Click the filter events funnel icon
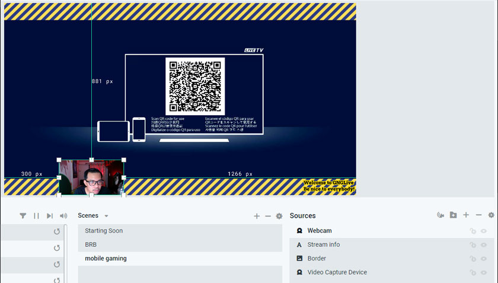This screenshot has width=498, height=283. [23, 216]
